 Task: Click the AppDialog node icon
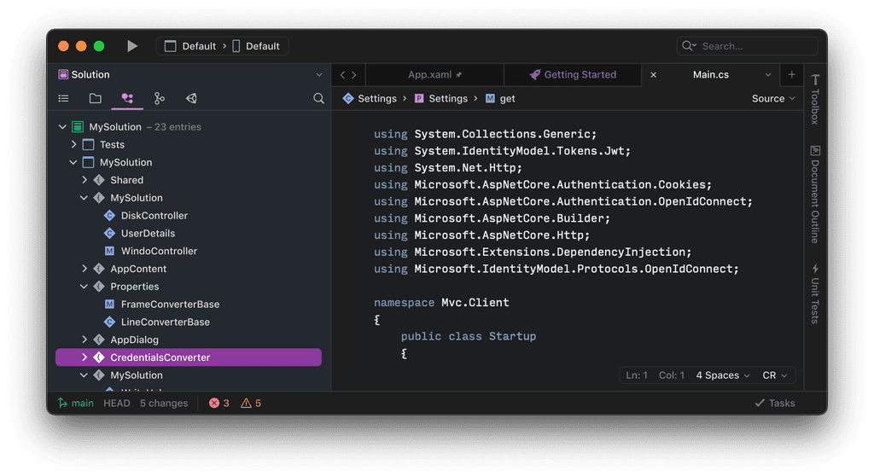click(99, 340)
